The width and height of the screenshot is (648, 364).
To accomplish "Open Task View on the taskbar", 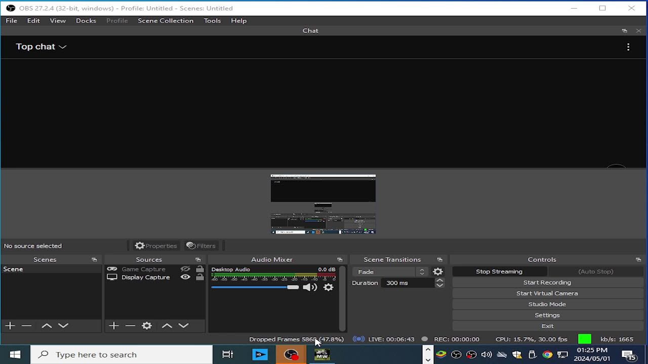I will pyautogui.click(x=228, y=354).
